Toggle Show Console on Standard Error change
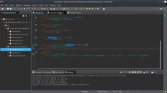Viewport: 167px width, 93px height. point(141,72)
